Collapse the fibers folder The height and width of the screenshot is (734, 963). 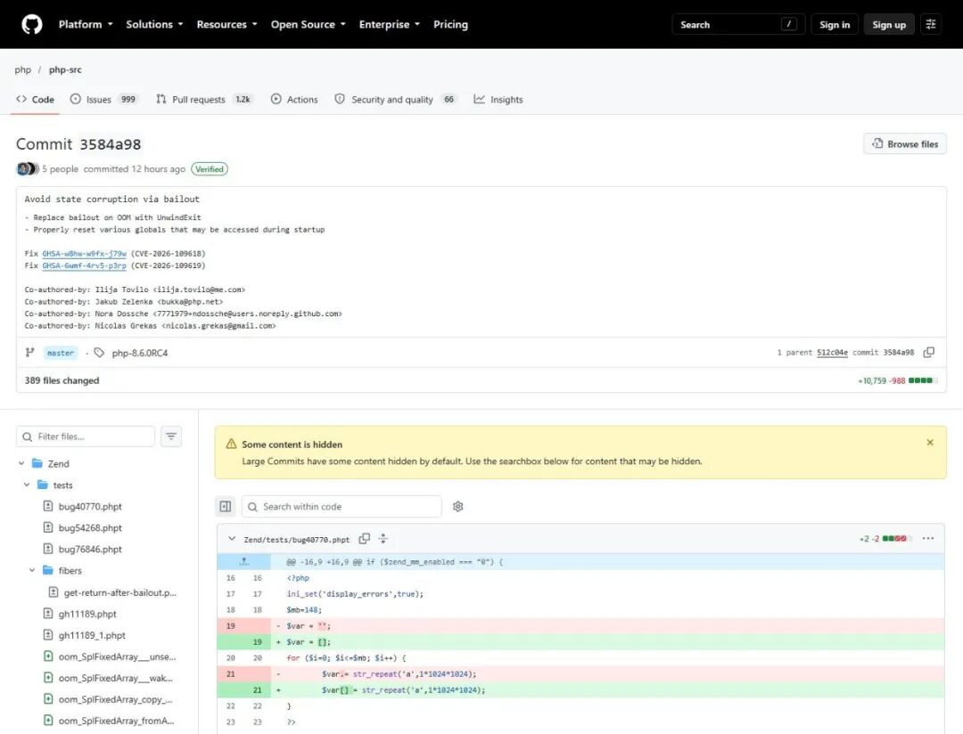click(32, 570)
